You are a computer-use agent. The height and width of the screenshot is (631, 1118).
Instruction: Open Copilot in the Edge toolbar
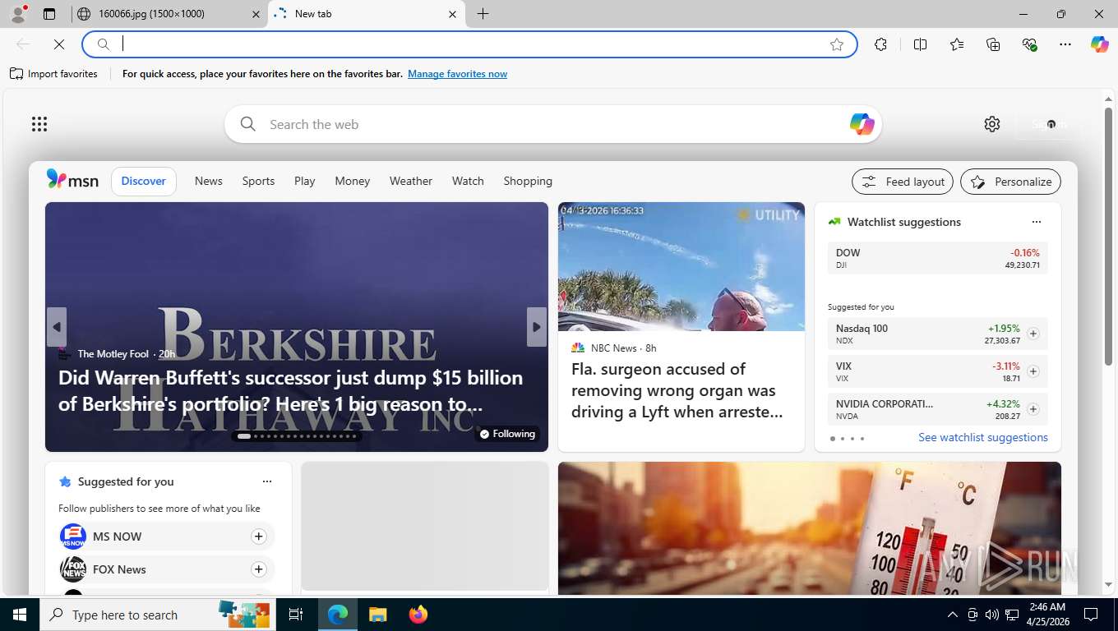click(1100, 44)
